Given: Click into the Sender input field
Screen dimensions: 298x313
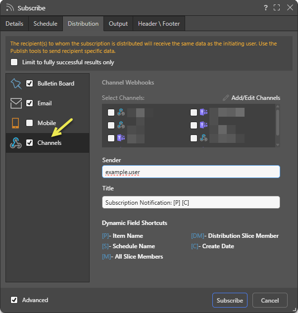Looking at the screenshot, I should pos(191,172).
